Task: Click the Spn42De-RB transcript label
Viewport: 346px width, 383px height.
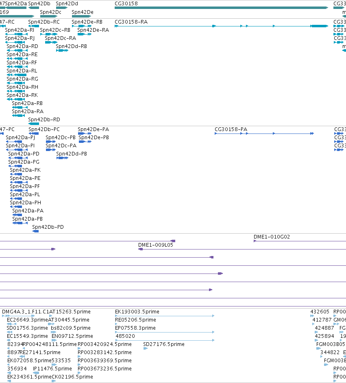Action: tap(87, 22)
